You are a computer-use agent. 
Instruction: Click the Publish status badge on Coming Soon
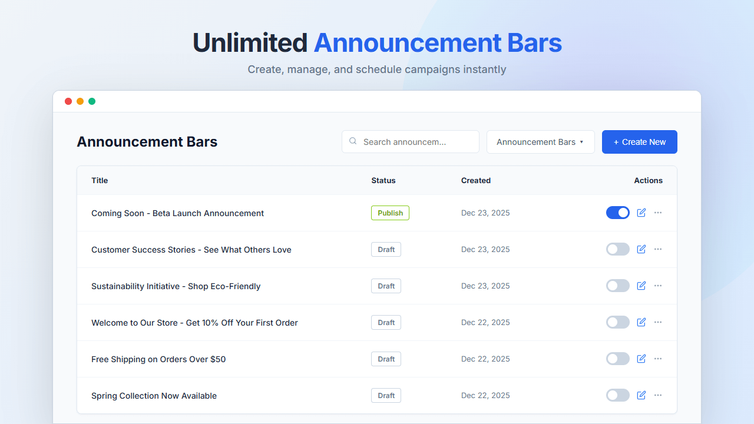tap(390, 213)
